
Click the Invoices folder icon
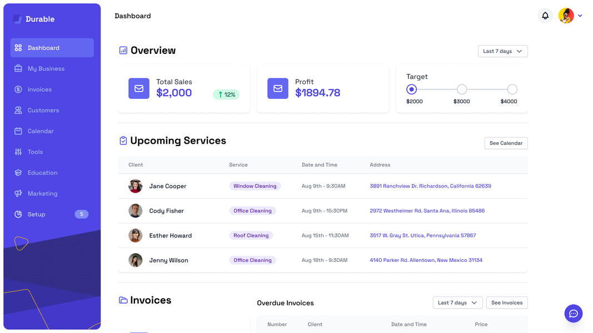point(123,300)
